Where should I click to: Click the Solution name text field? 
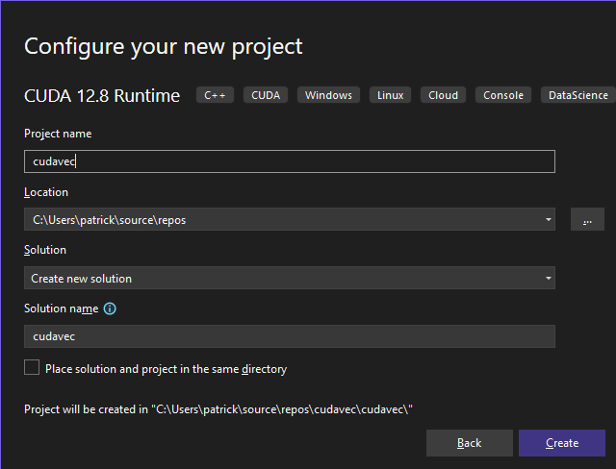click(290, 336)
